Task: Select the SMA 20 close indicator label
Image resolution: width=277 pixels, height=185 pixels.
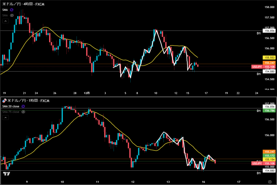Action: (x=11, y=106)
